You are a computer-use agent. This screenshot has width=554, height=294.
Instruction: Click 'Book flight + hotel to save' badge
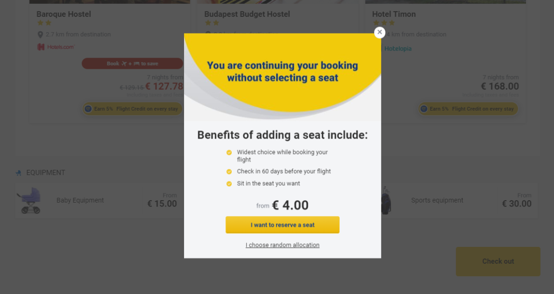coord(132,64)
